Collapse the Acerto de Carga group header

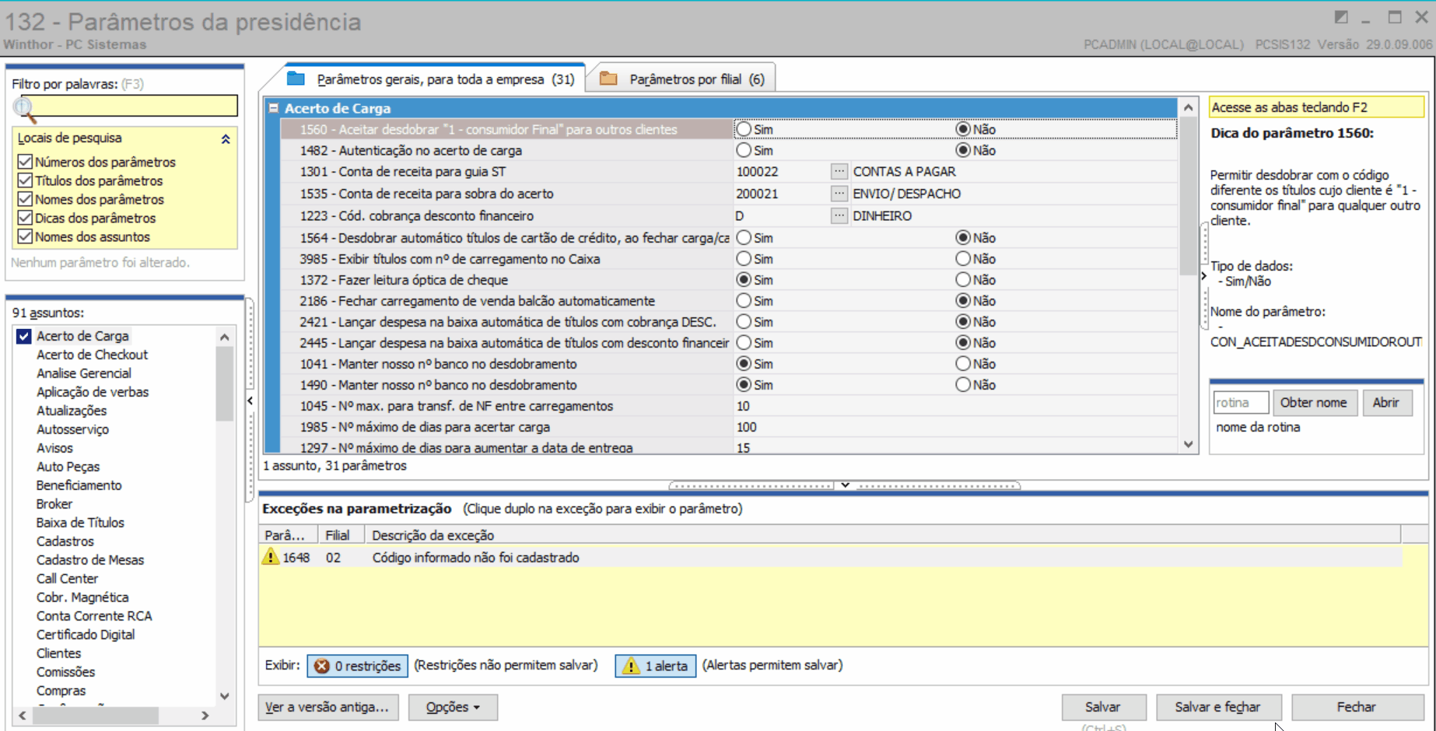click(274, 108)
